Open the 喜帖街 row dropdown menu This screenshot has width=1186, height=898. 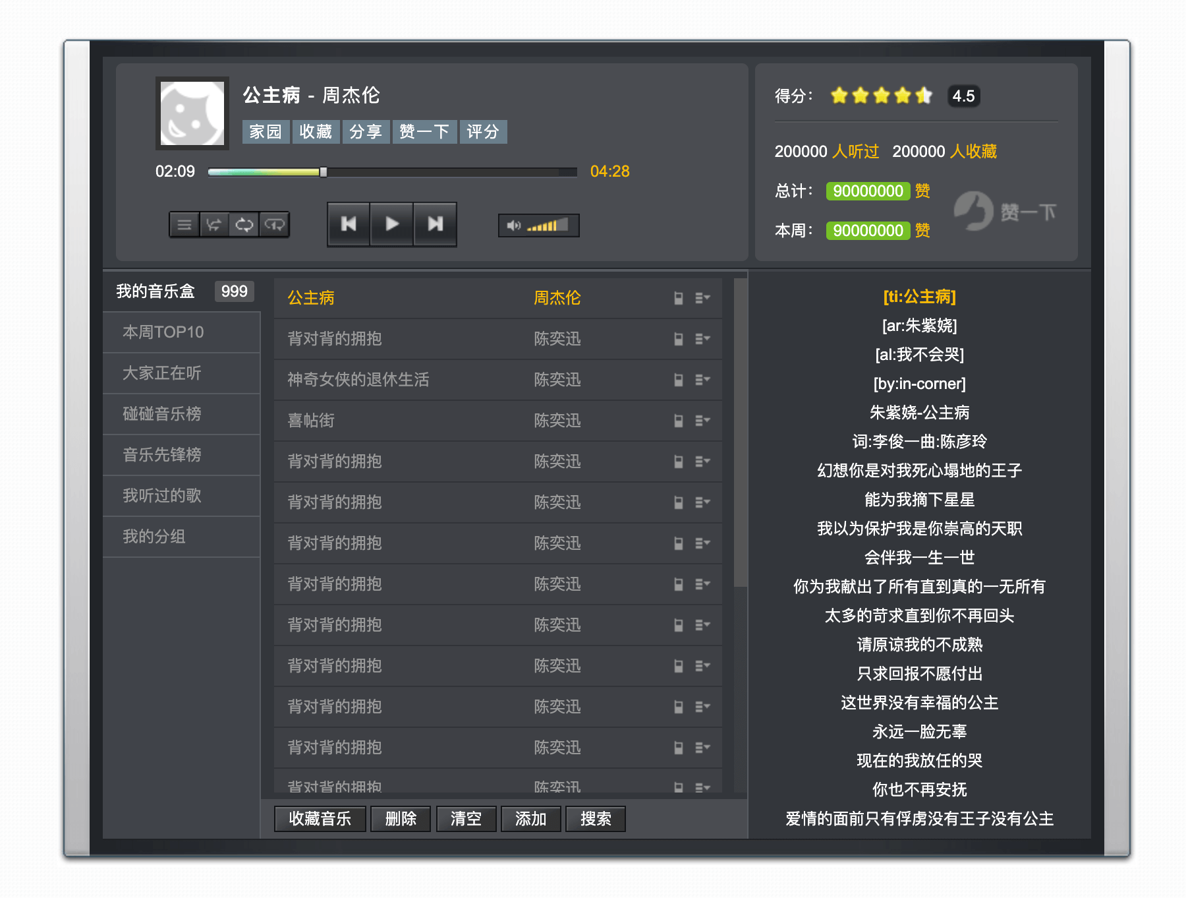[702, 421]
